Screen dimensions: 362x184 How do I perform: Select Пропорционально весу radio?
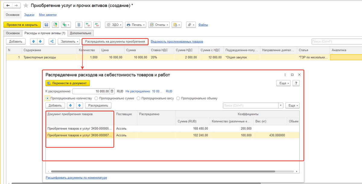pos(138,98)
